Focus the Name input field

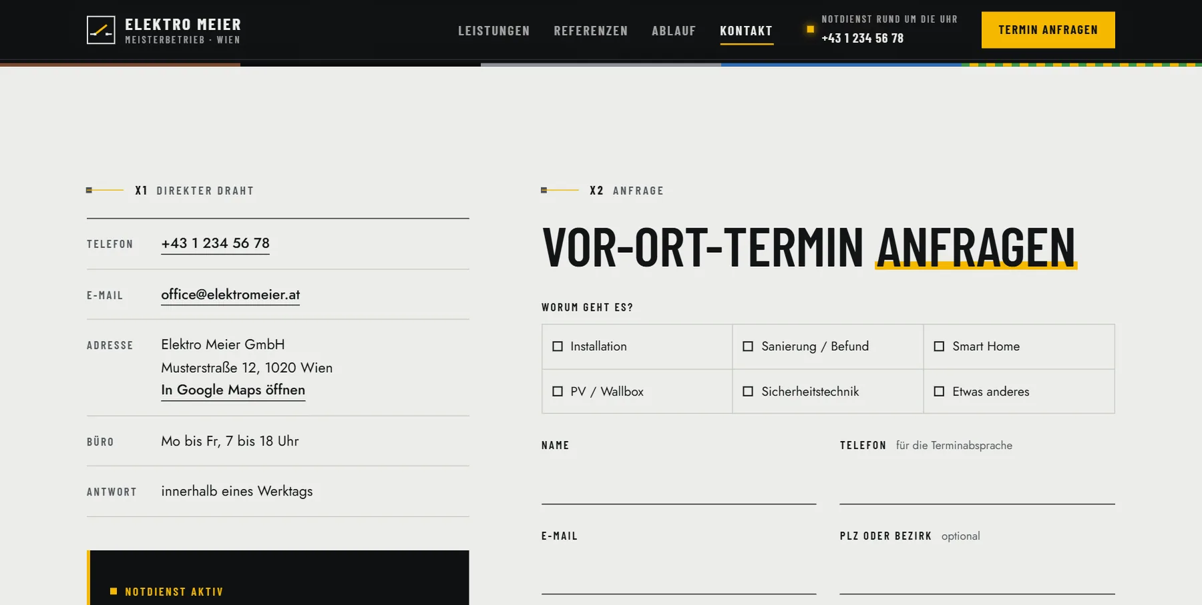678,482
